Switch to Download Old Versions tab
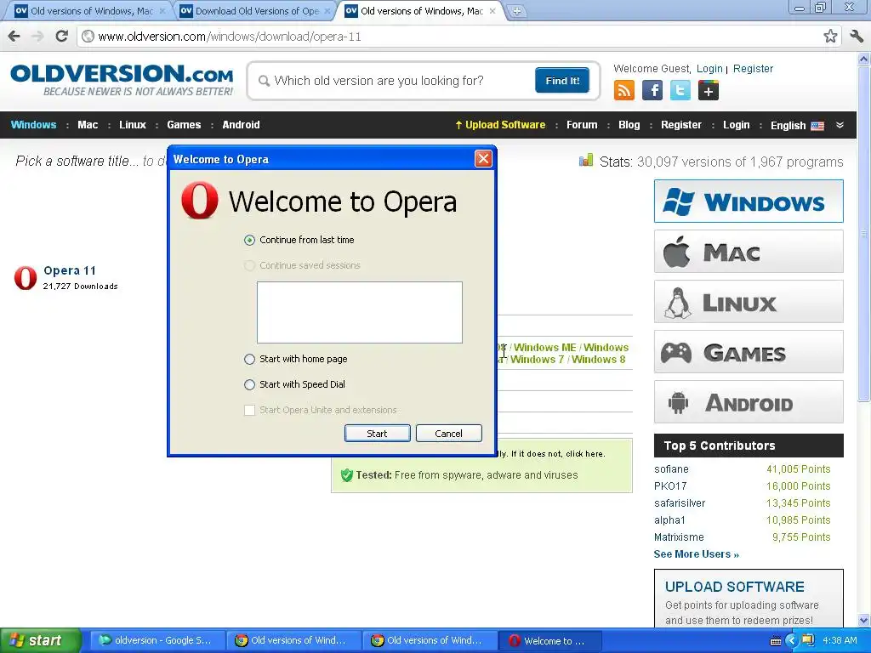 click(256, 11)
